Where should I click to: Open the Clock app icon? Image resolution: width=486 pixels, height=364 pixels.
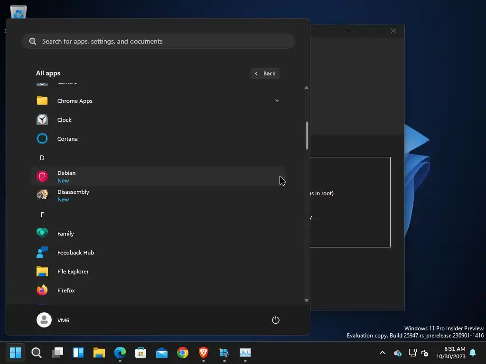pos(42,120)
